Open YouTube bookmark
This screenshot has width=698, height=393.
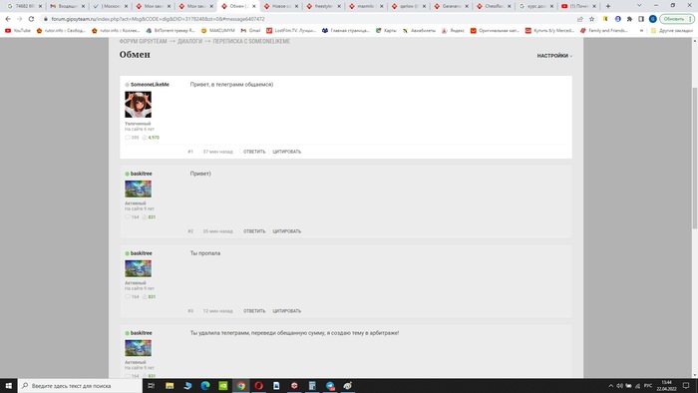coord(18,31)
